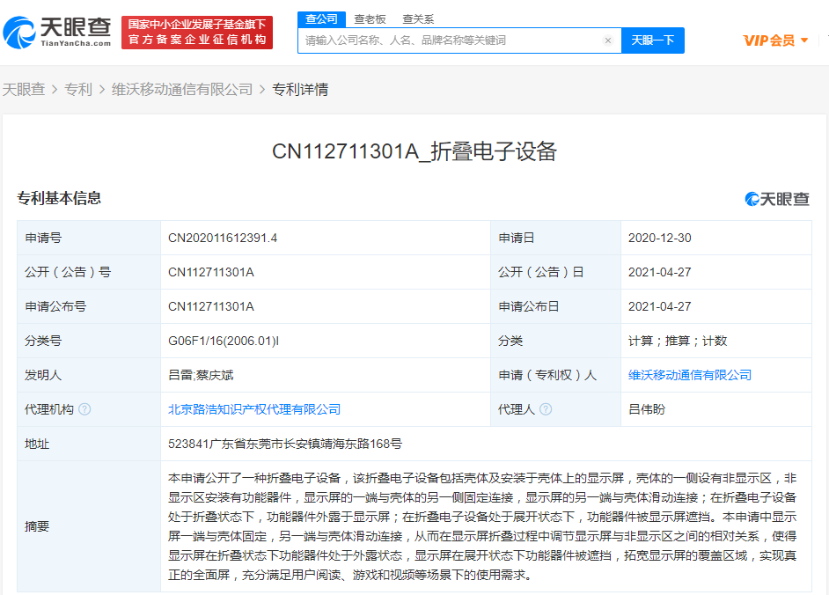829x595 pixels.
Task: Open applicant link 维沃移动通信有限公司 in table
Action: point(690,376)
